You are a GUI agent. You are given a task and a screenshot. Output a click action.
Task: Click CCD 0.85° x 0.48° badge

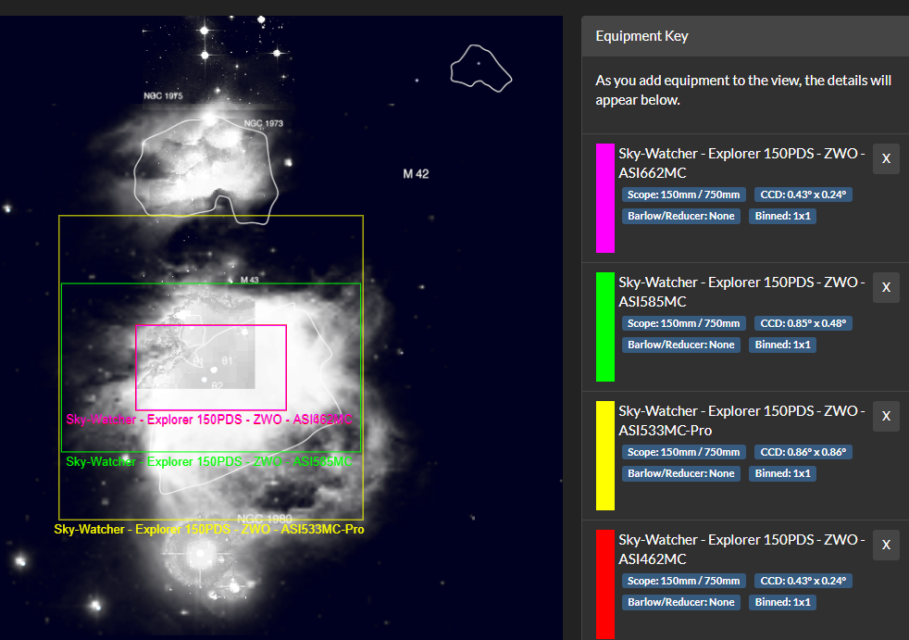803,323
